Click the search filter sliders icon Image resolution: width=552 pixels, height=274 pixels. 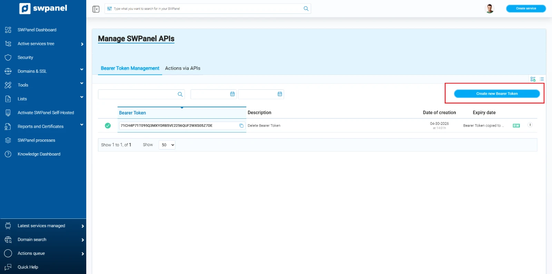pyautogui.click(x=109, y=9)
